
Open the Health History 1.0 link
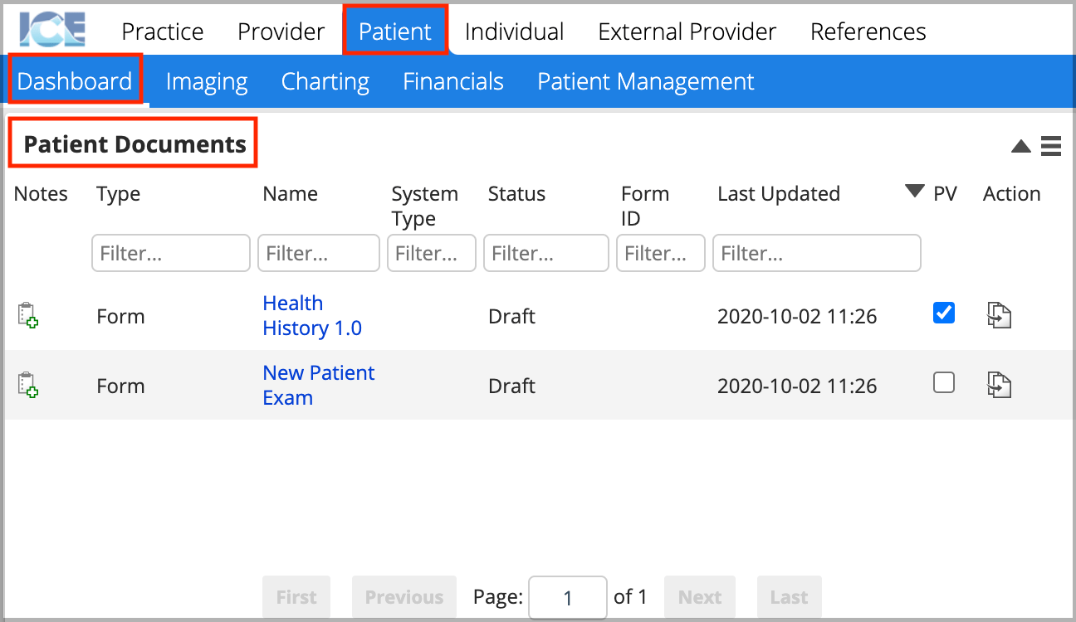tap(312, 315)
